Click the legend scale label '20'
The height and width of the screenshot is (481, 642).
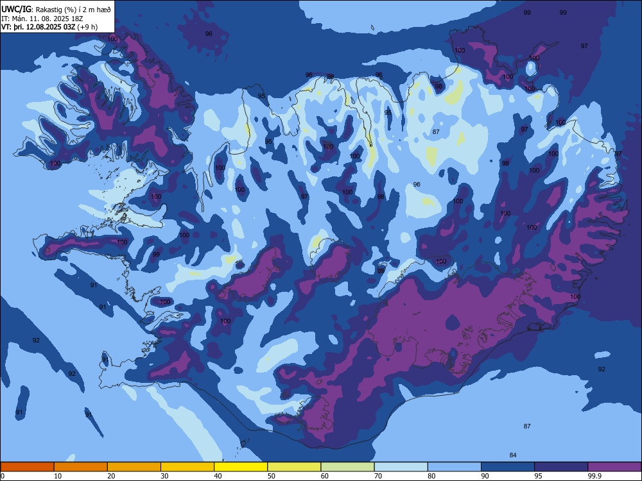[x=111, y=476]
